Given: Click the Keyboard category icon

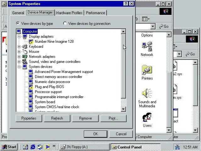Looking at the screenshot, I should [x=25, y=47].
